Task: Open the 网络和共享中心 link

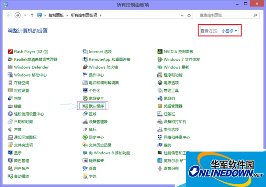Action: coord(176,137)
